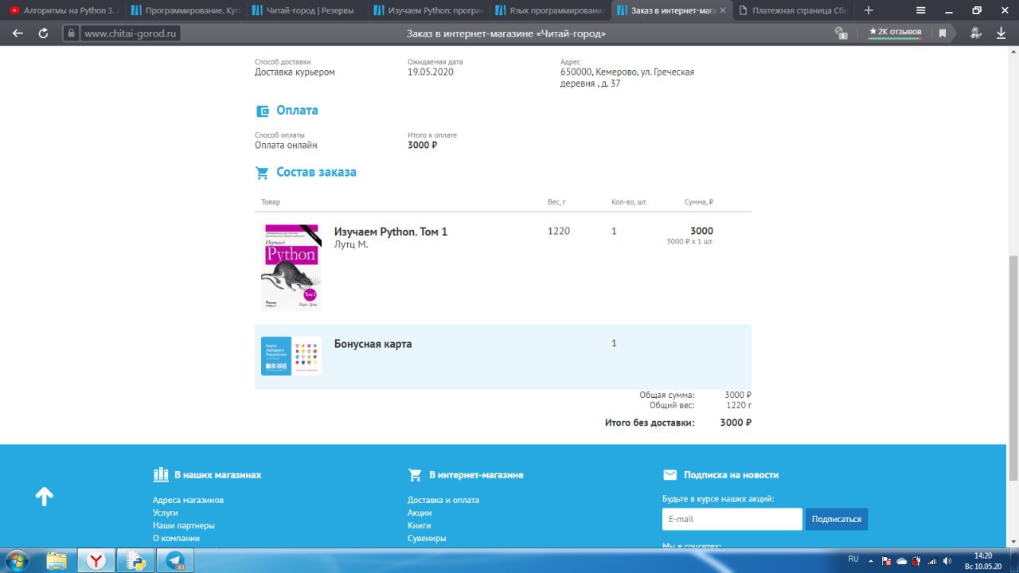
Task: Open Telegram from the taskbar
Action: (x=174, y=561)
